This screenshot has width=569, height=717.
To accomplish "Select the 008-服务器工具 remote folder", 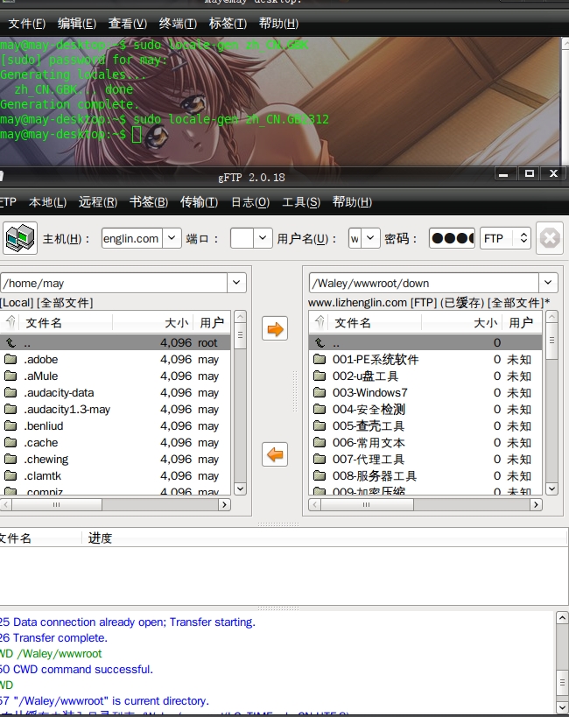I will pyautogui.click(x=425, y=476).
